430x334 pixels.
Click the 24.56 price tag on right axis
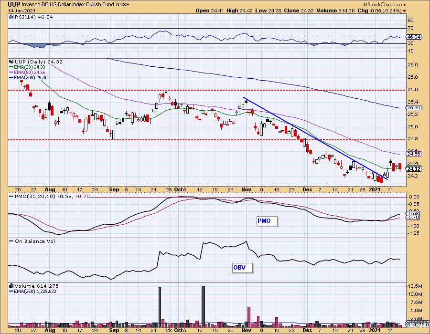(x=414, y=154)
